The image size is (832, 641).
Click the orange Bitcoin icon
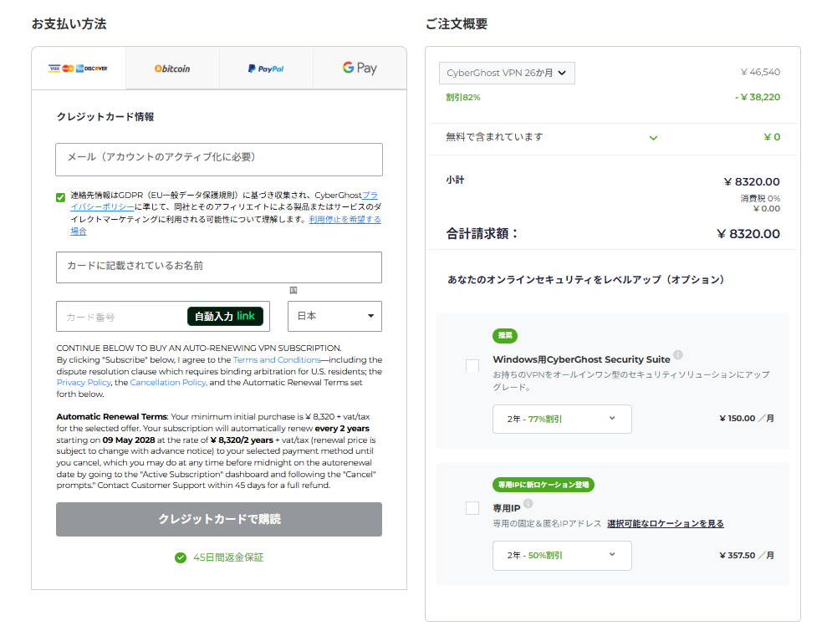click(158, 69)
